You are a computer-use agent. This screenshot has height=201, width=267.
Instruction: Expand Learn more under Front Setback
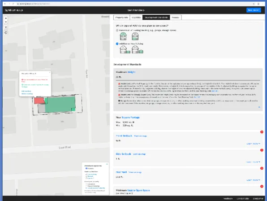click(x=254, y=144)
